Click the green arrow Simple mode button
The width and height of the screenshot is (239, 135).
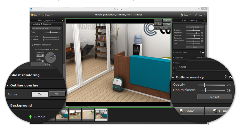[30, 117]
